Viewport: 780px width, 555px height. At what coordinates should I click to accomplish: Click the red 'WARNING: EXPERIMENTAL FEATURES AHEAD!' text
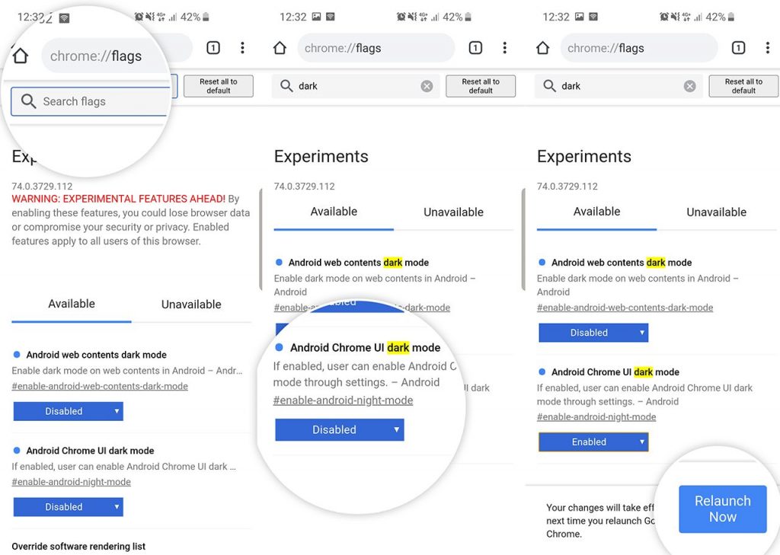[x=118, y=199]
